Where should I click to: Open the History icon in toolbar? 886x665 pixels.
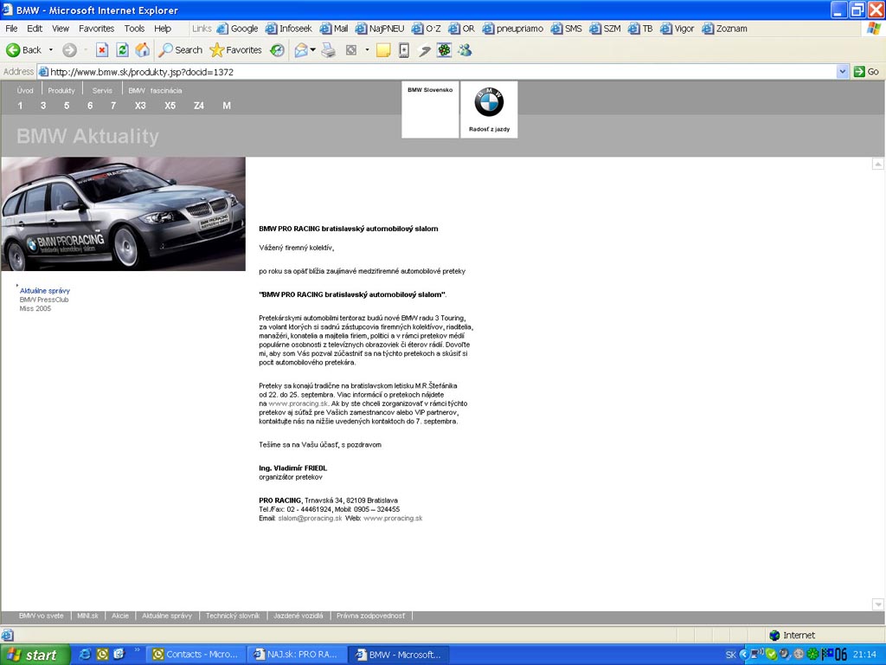pos(277,50)
